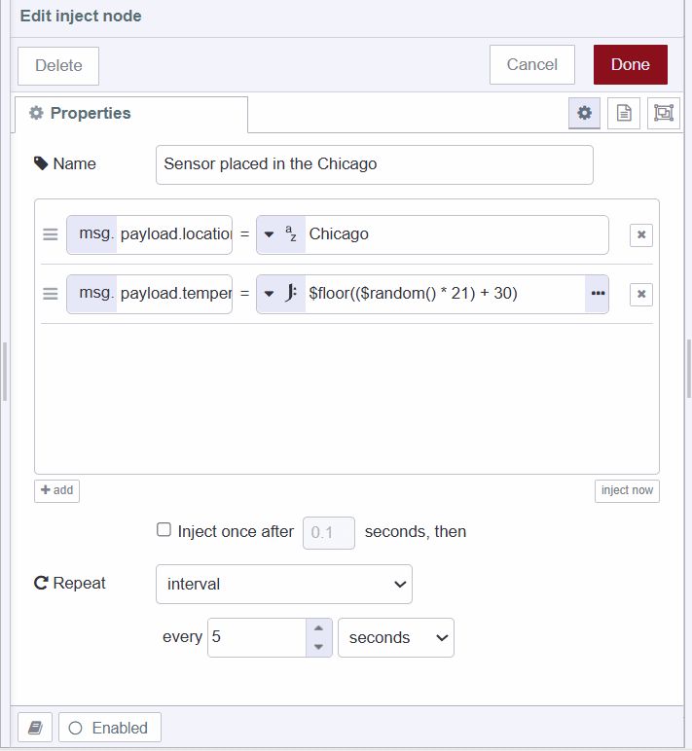Remove the payload.temperature property row
This screenshot has width=692, height=751.
tap(641, 294)
